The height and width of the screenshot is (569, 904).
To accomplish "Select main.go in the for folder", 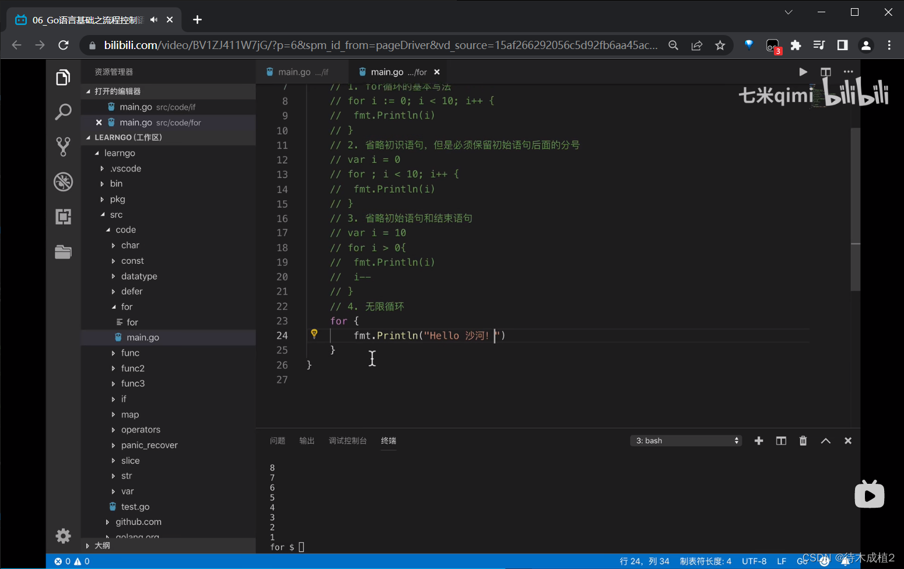I will click(x=168, y=337).
